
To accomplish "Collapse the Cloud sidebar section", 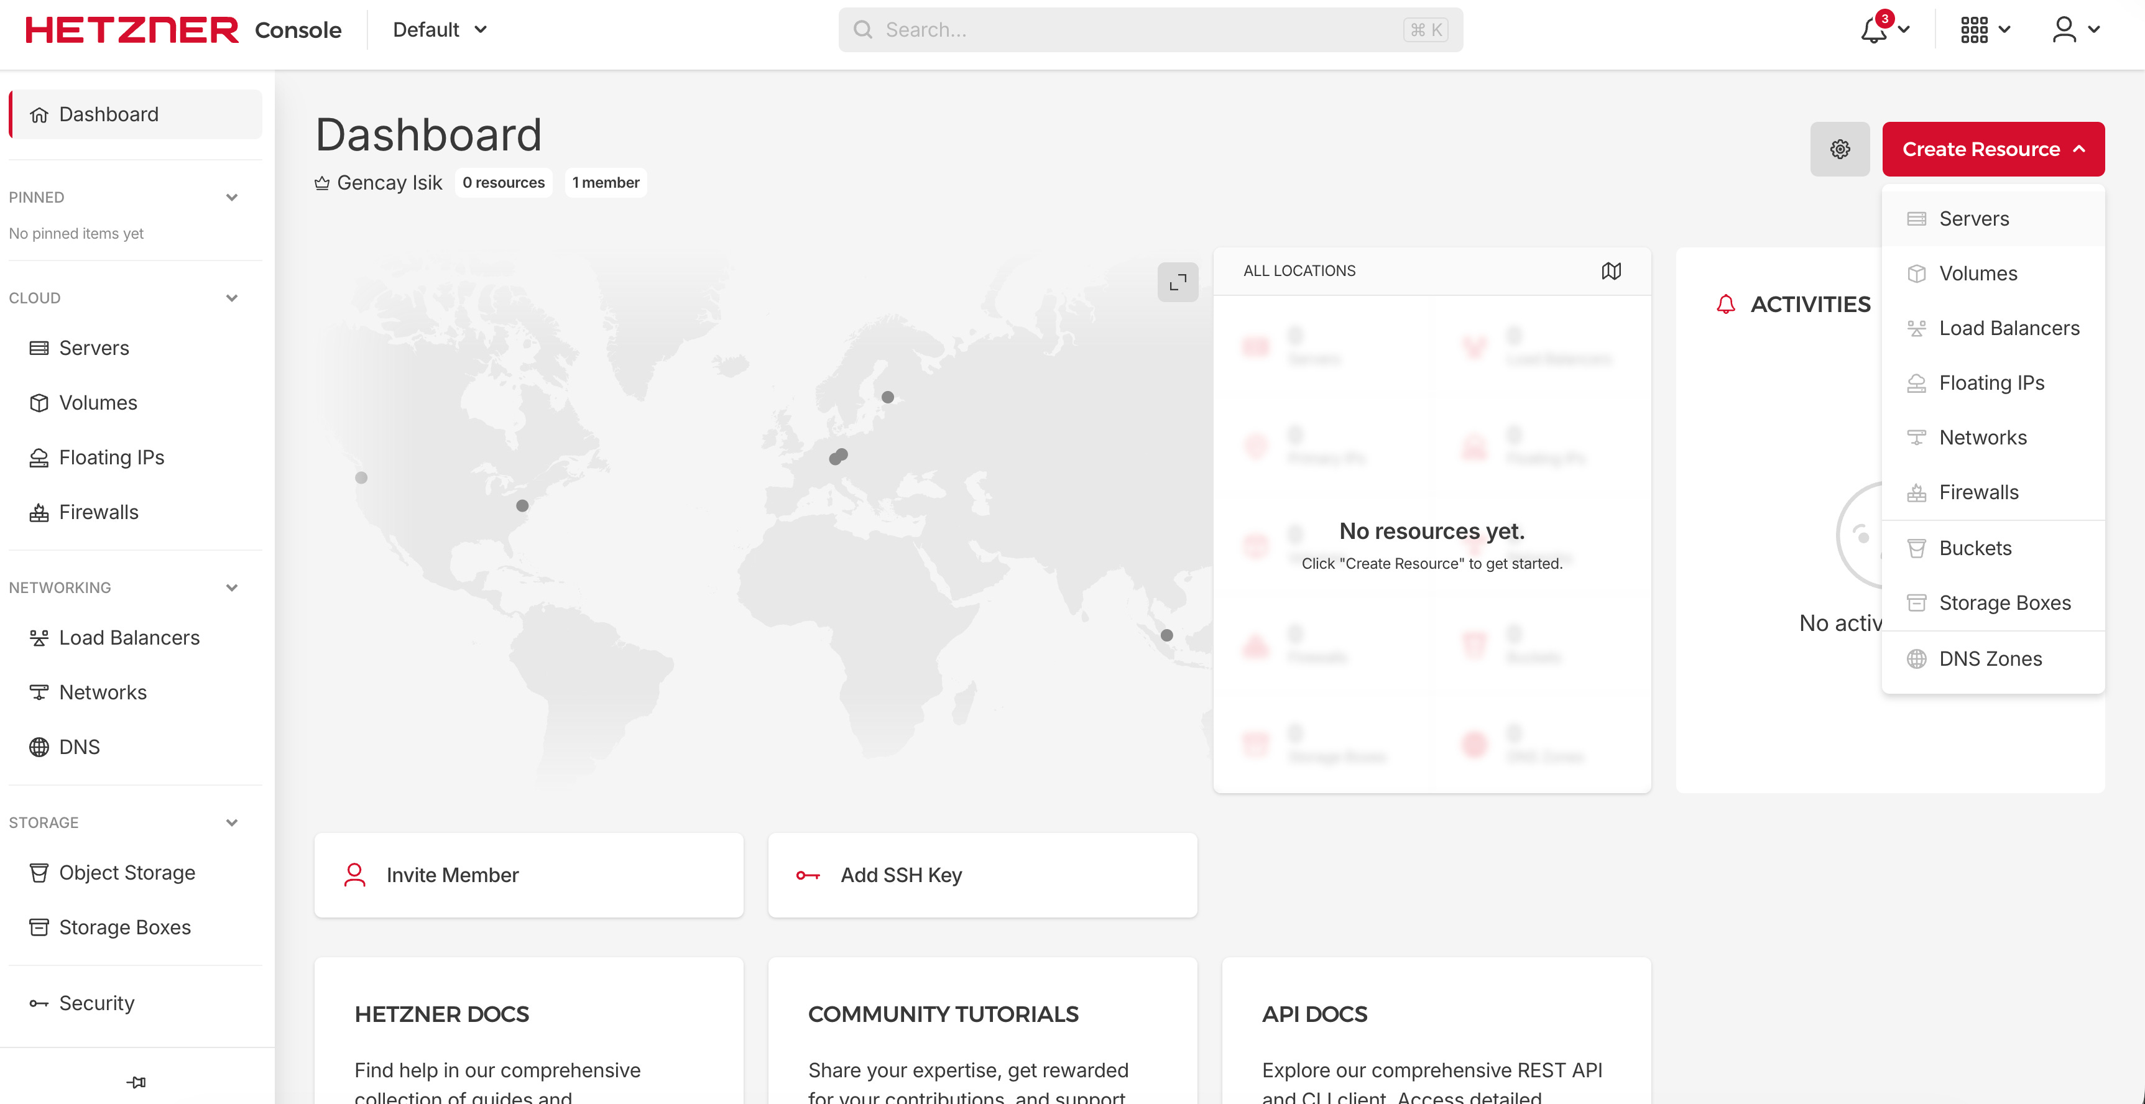I will coord(231,298).
